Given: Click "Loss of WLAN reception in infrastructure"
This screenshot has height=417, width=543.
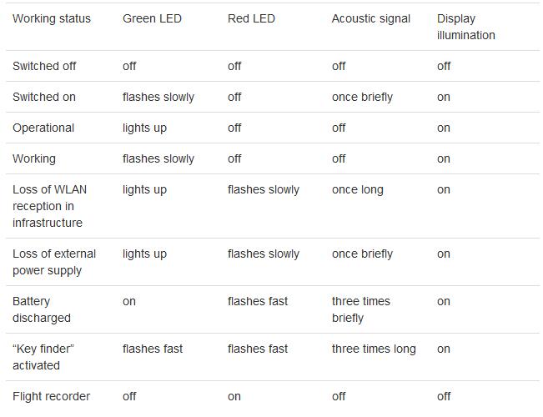Looking at the screenshot, I should tap(50, 206).
